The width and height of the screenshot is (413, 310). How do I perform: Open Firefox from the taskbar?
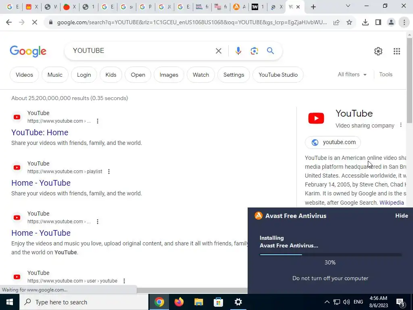point(179,302)
